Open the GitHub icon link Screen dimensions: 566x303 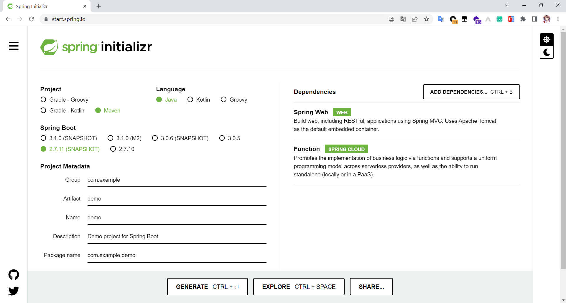click(14, 275)
